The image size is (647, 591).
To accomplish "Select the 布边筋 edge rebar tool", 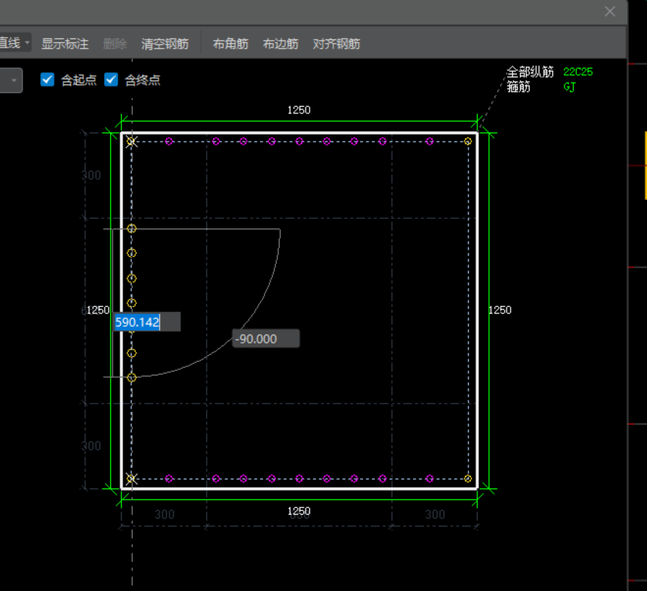I will click(280, 44).
